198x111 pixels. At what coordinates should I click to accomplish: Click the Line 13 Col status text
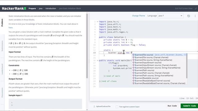tap(189, 98)
